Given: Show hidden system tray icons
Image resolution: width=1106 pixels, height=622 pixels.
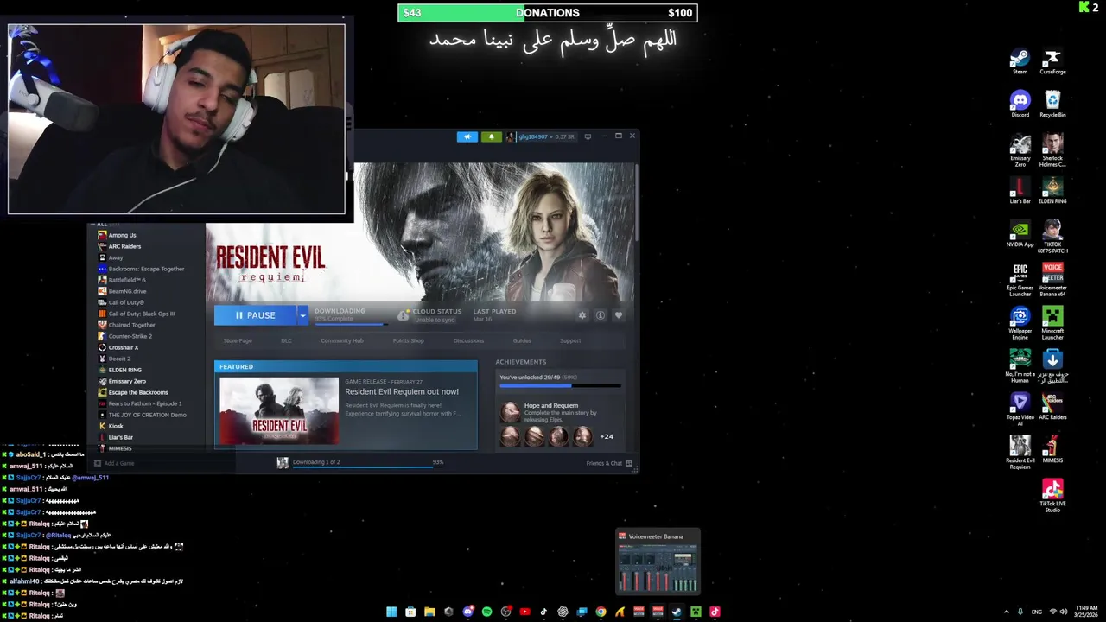Looking at the screenshot, I should pos(1006,612).
